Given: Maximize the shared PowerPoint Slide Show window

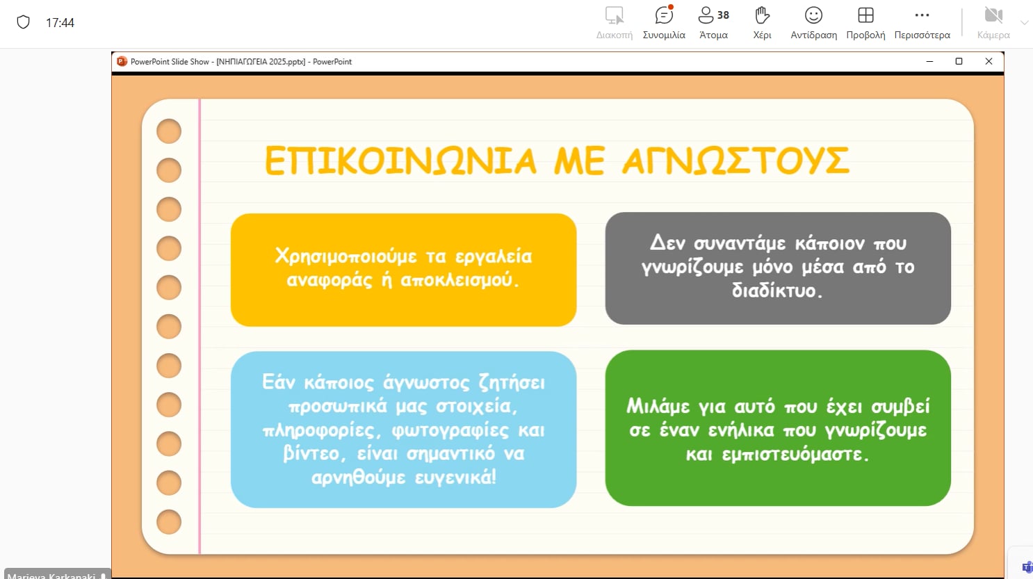Looking at the screenshot, I should 959,61.
